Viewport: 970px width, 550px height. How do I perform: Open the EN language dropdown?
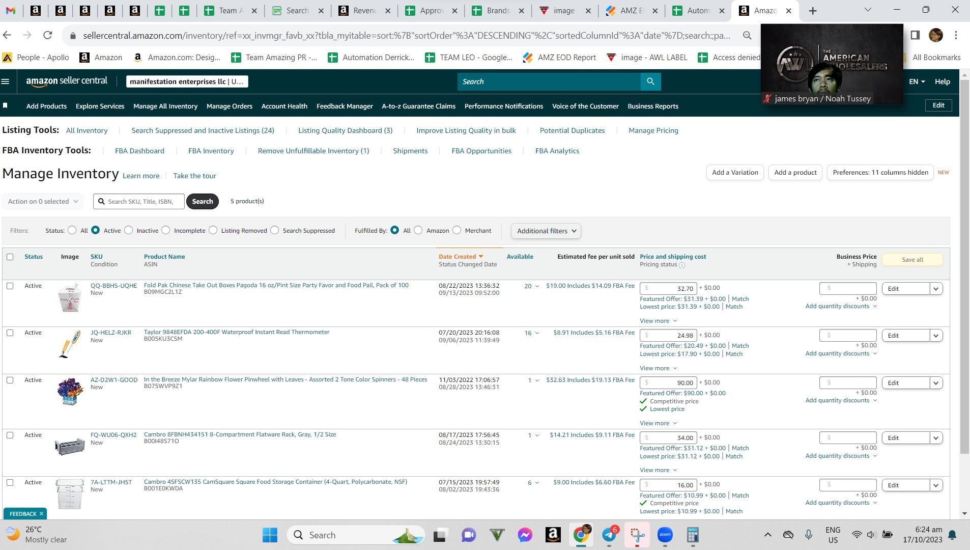pos(917,81)
